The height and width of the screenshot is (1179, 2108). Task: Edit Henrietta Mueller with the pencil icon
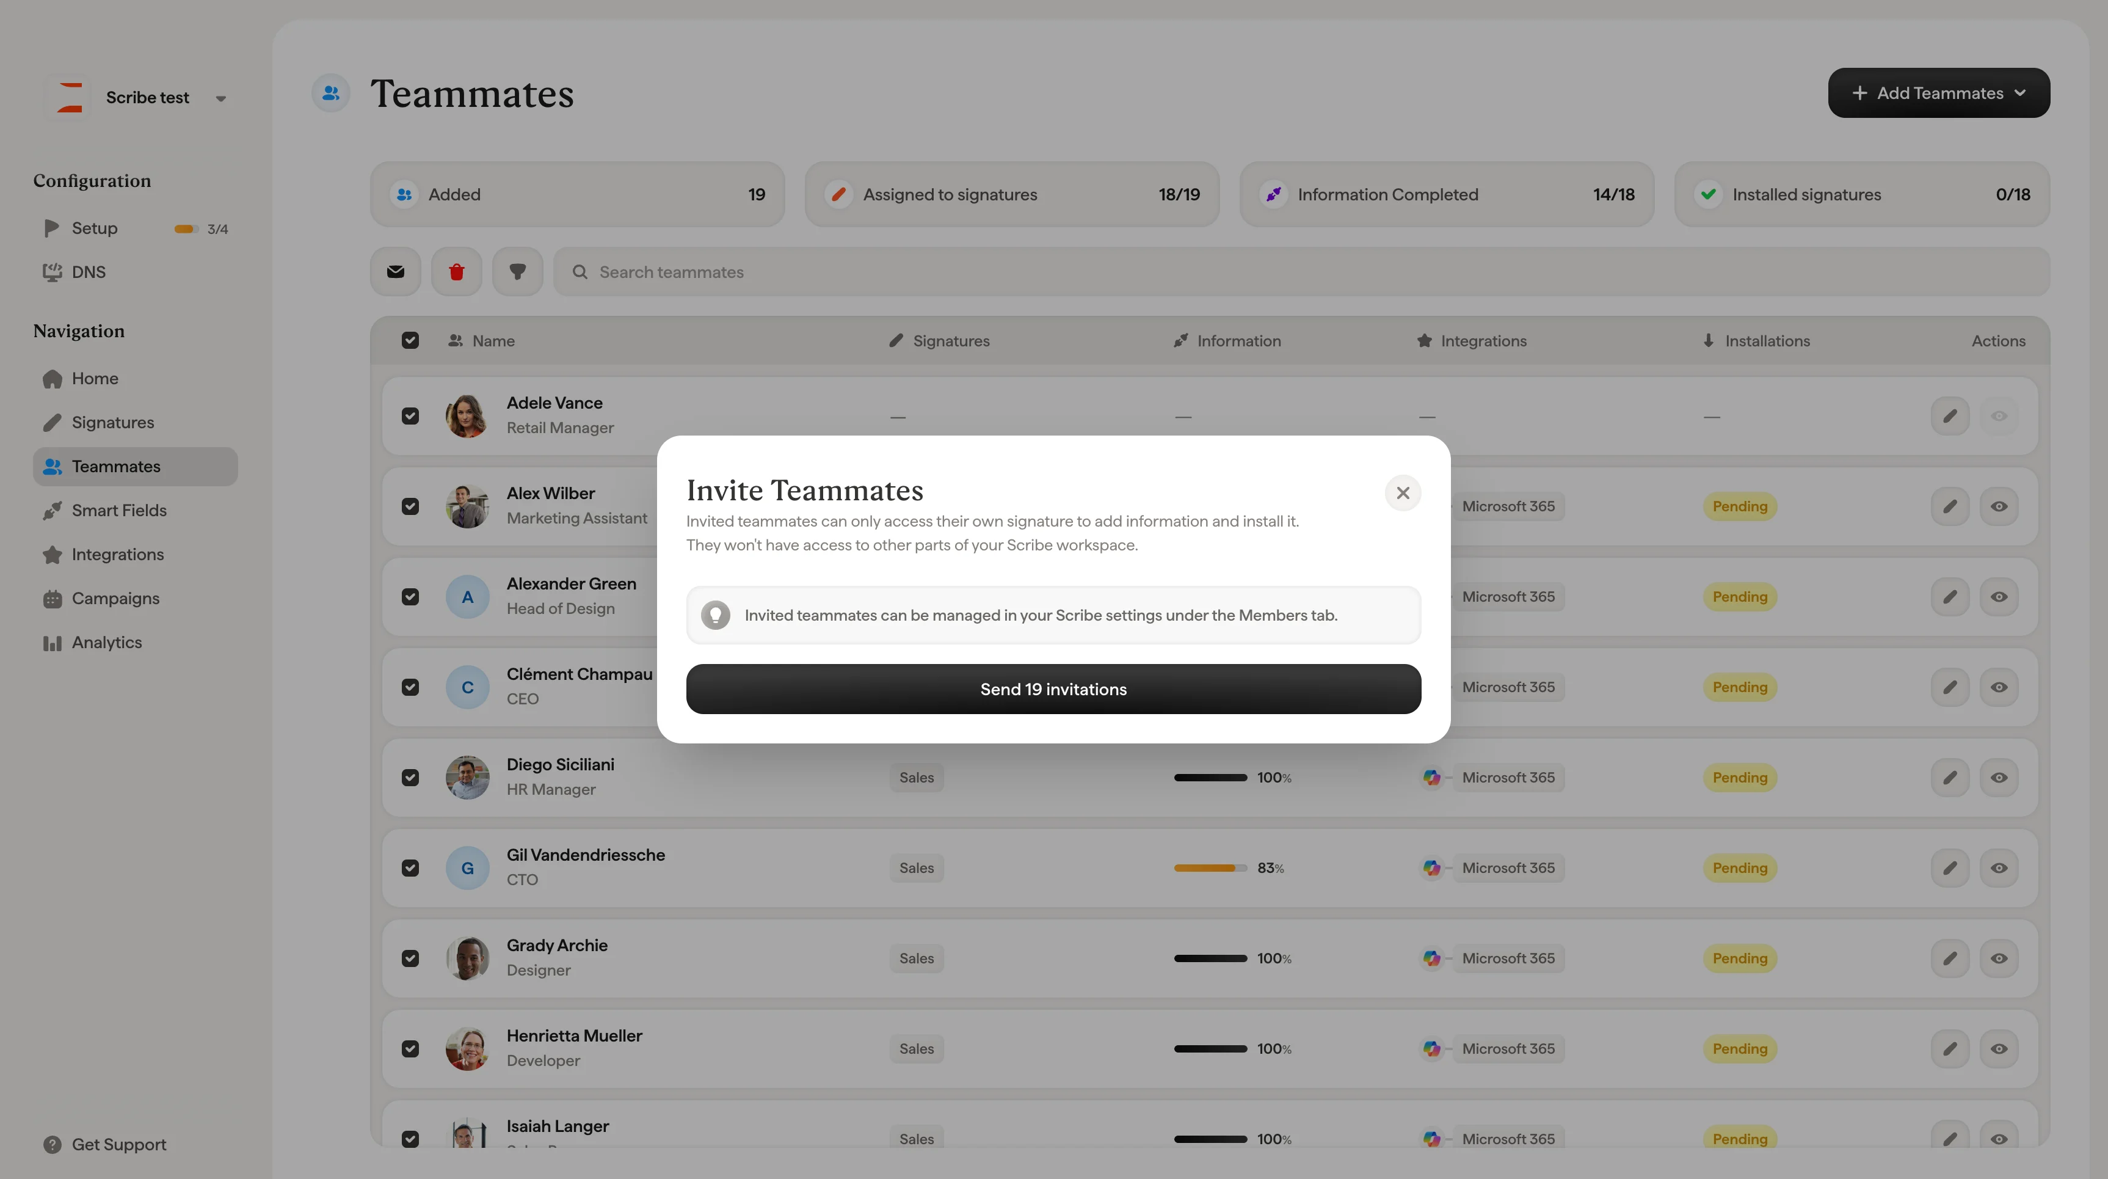(1950, 1049)
